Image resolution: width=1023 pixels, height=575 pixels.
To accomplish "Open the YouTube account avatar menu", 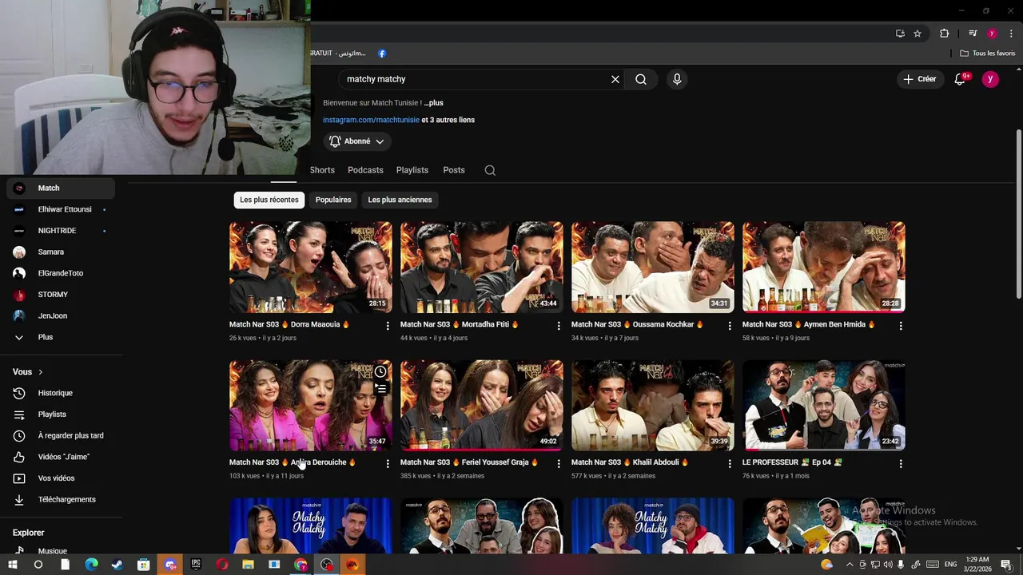I will [990, 79].
